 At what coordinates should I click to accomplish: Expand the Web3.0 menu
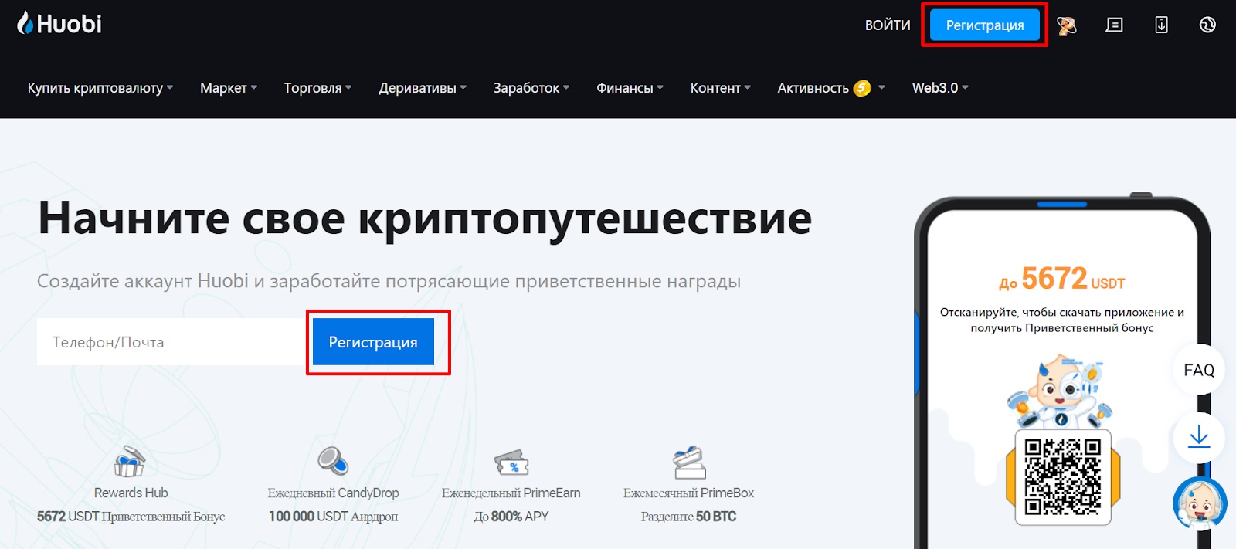click(x=940, y=88)
